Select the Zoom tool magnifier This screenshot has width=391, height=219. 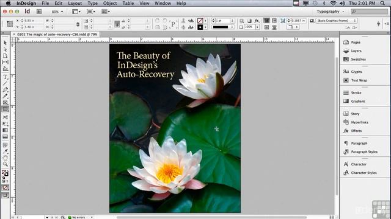coord(5,164)
